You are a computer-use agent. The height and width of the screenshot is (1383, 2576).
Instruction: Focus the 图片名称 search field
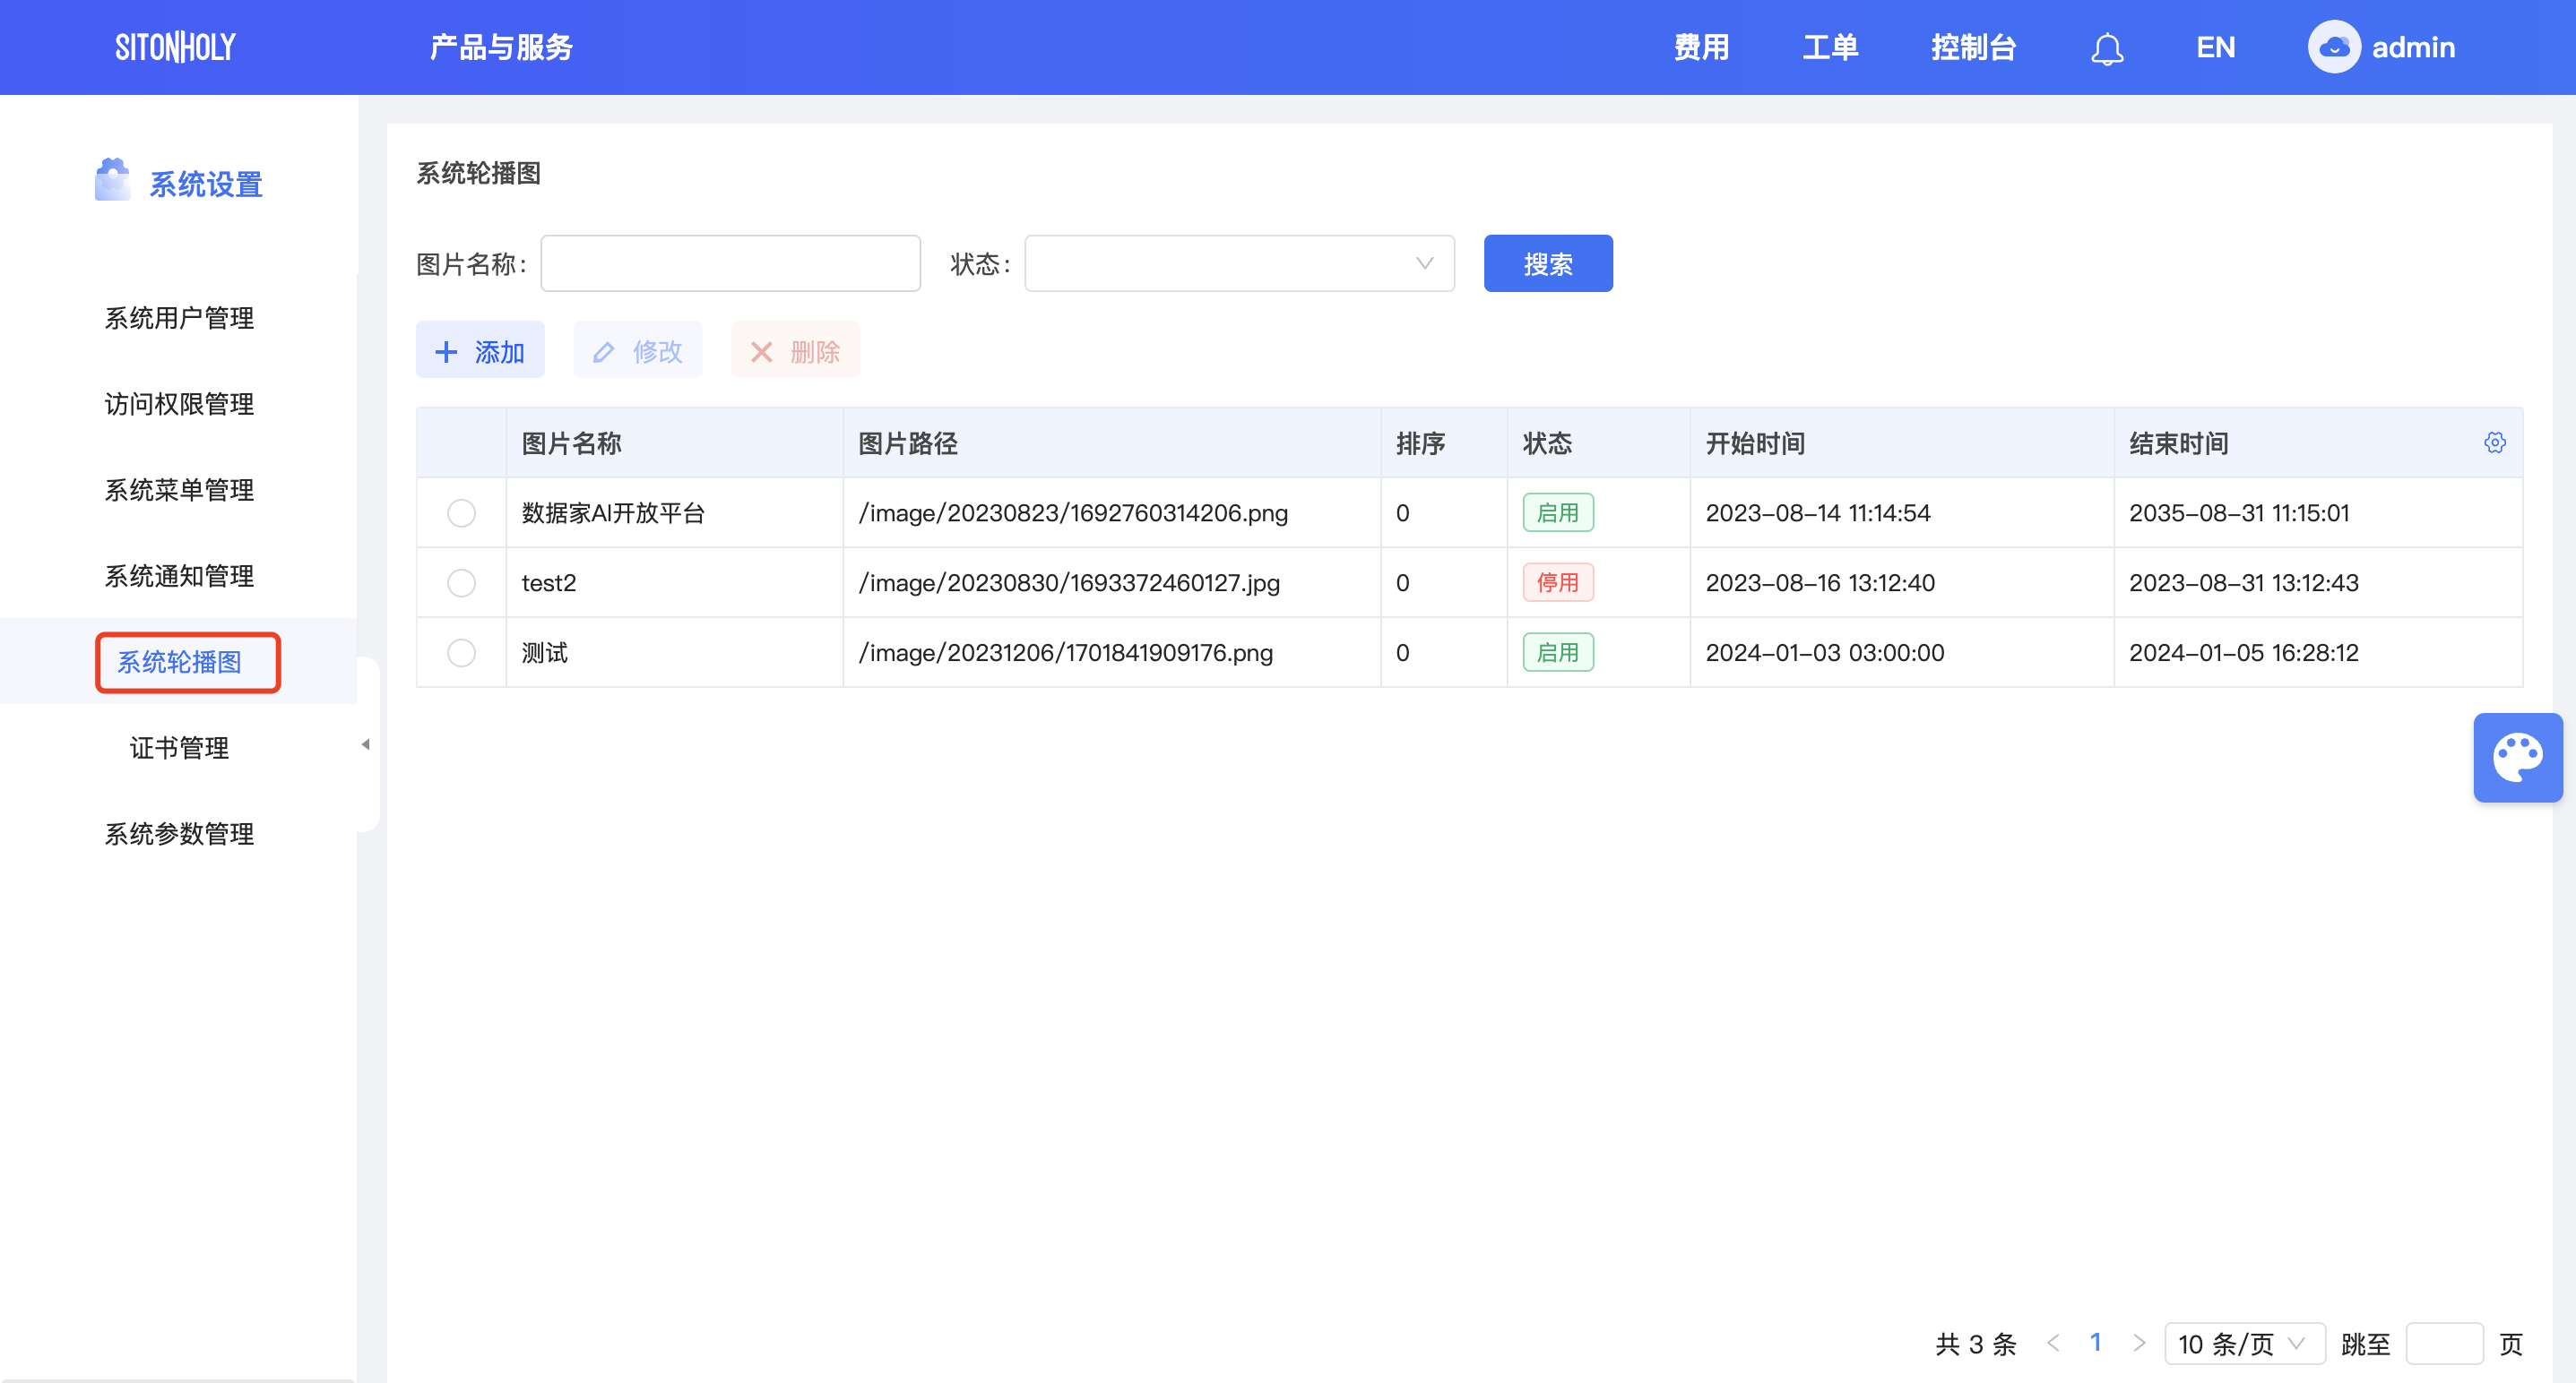tap(730, 264)
